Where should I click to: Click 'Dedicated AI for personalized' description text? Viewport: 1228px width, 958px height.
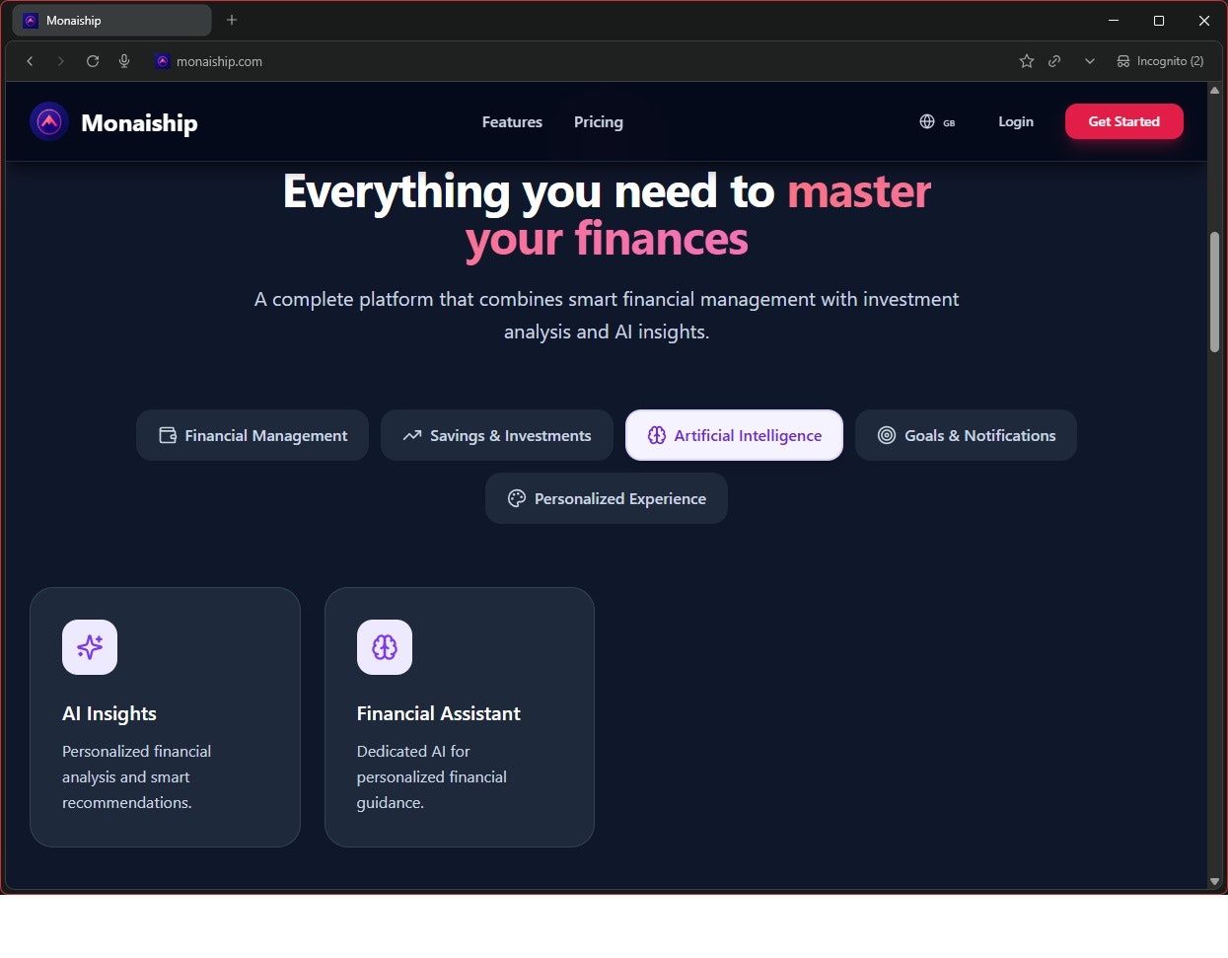[432, 777]
